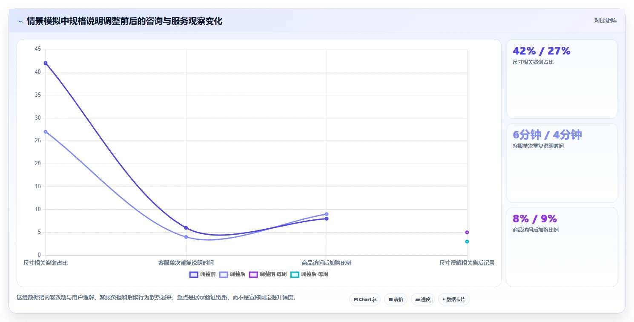Click the 调整前 每周 legend color box
The image size is (634, 322).
[253, 274]
